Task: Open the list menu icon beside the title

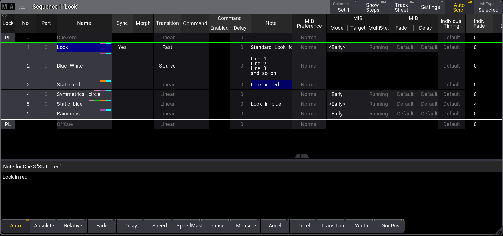Action: [x=22, y=7]
